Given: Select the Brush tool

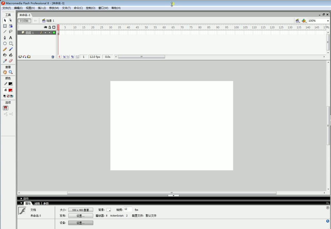Looking at the screenshot, I should 11,49.
